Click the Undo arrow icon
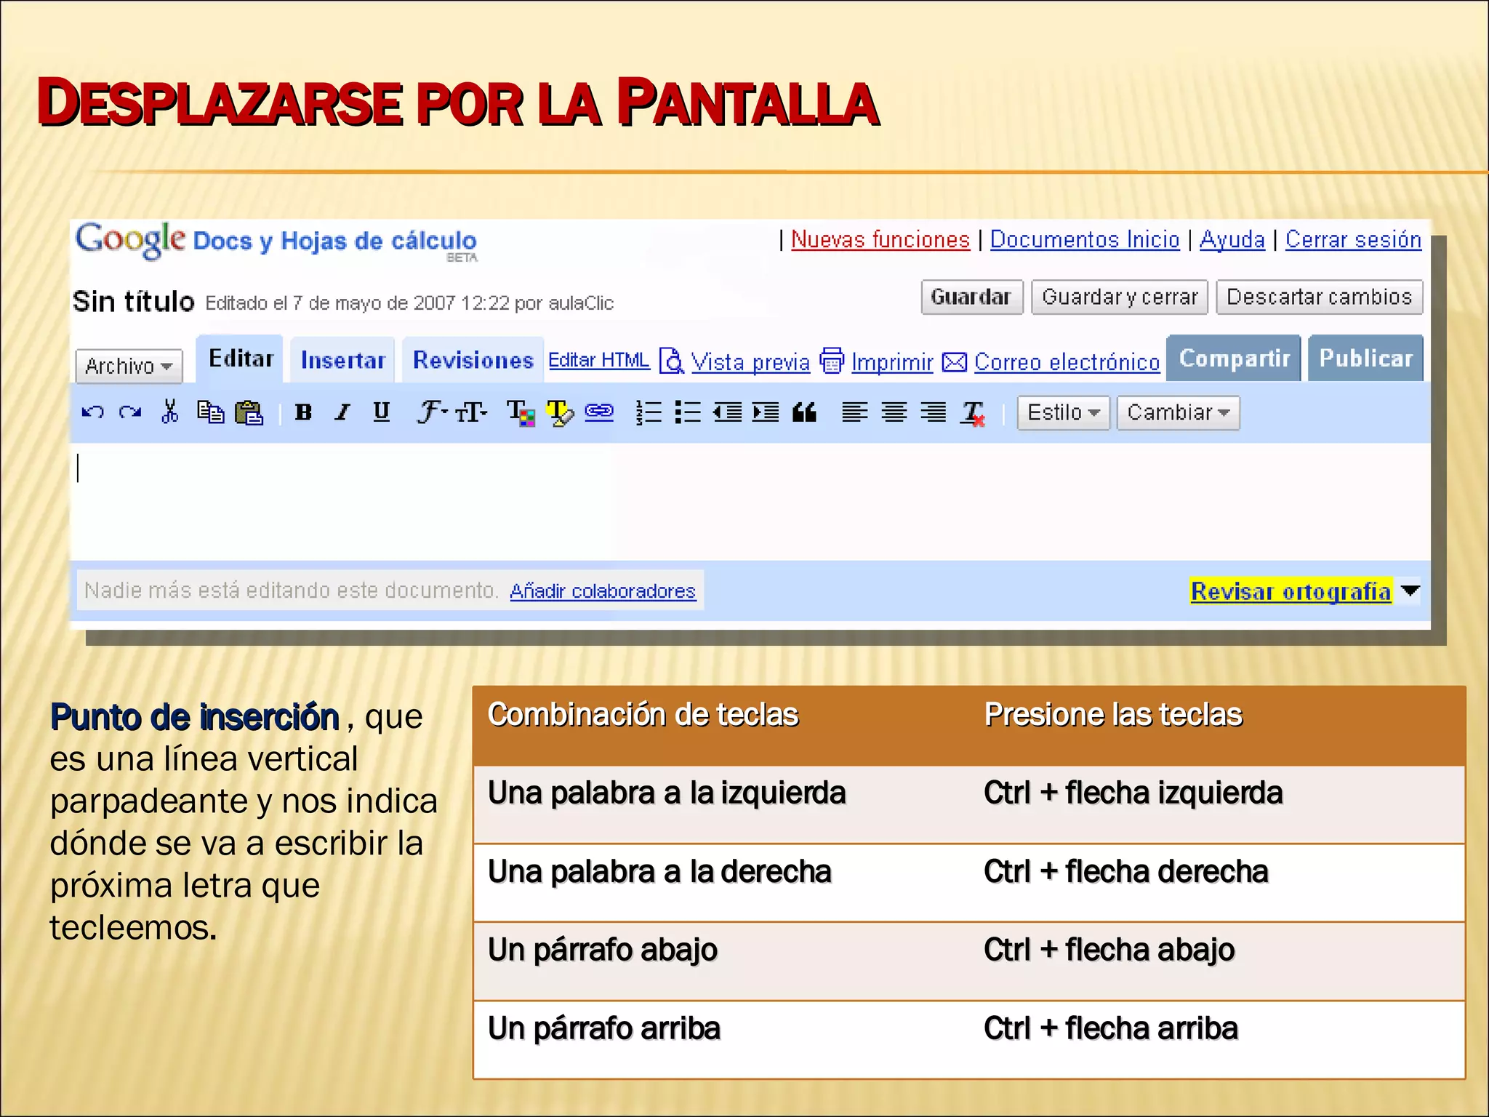The height and width of the screenshot is (1117, 1489). pos(93,412)
